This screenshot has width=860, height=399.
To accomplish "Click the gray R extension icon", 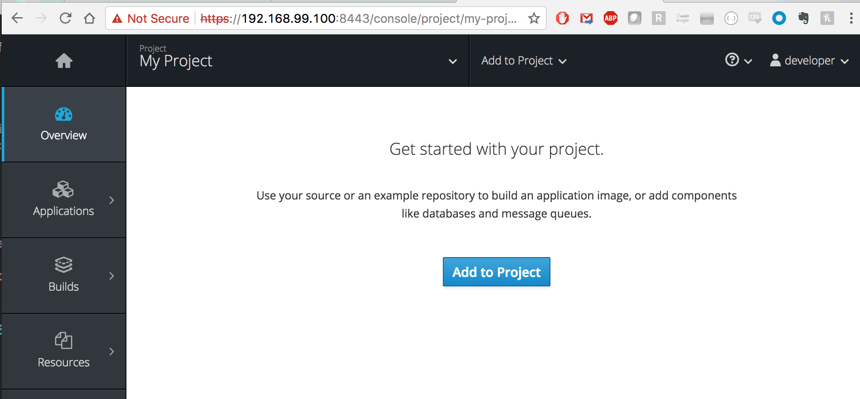I will 659,18.
